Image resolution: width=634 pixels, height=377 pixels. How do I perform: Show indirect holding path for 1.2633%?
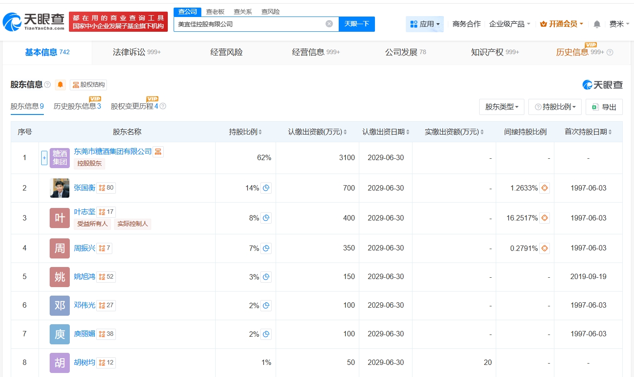pyautogui.click(x=545, y=188)
